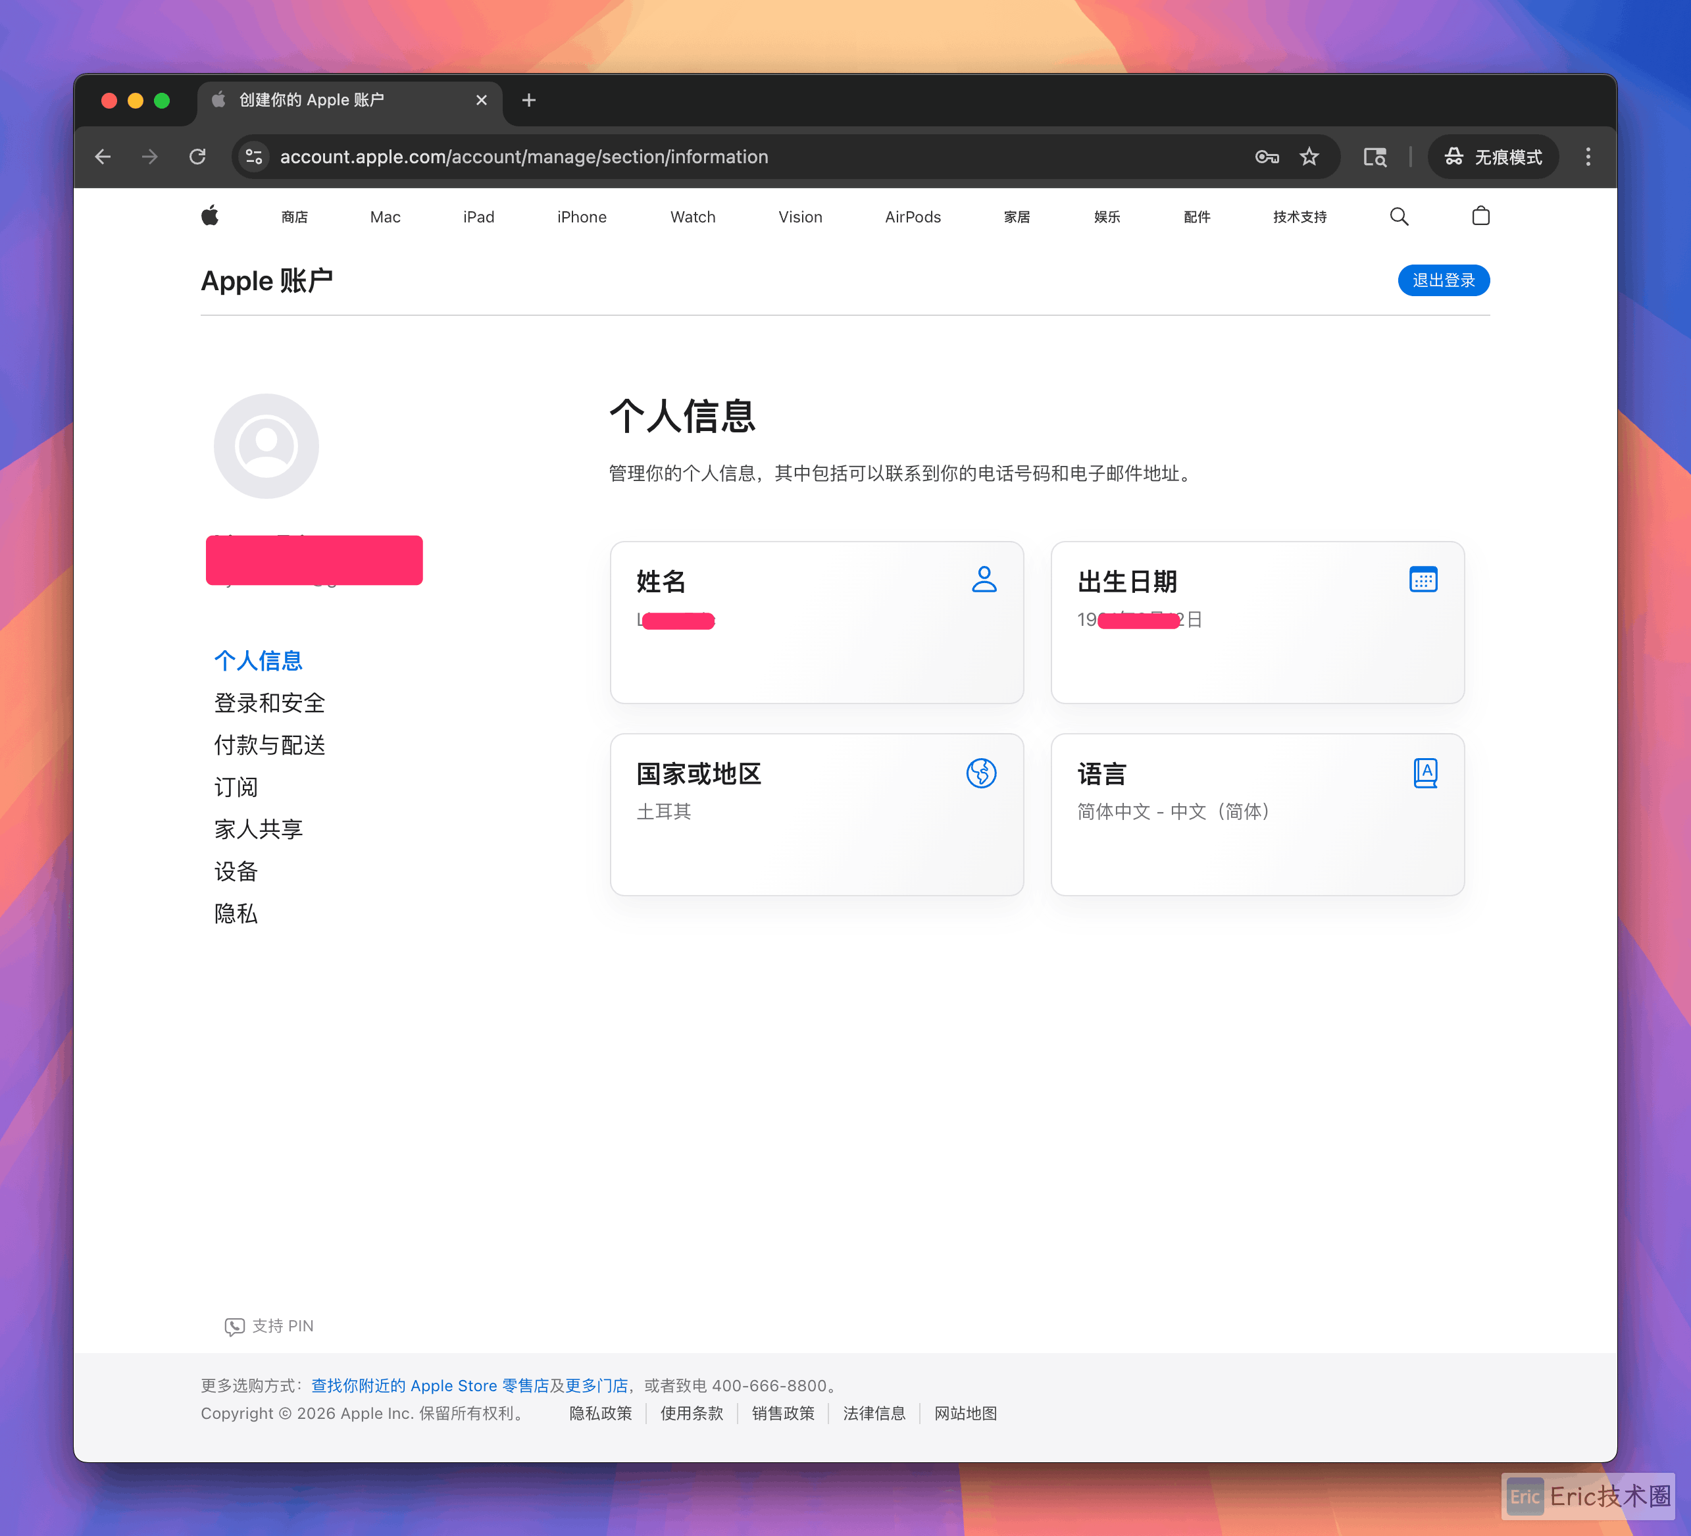Image resolution: width=1691 pixels, height=1536 pixels.
Task: Go to 隐私 in the sidebar
Action: pyautogui.click(x=236, y=913)
